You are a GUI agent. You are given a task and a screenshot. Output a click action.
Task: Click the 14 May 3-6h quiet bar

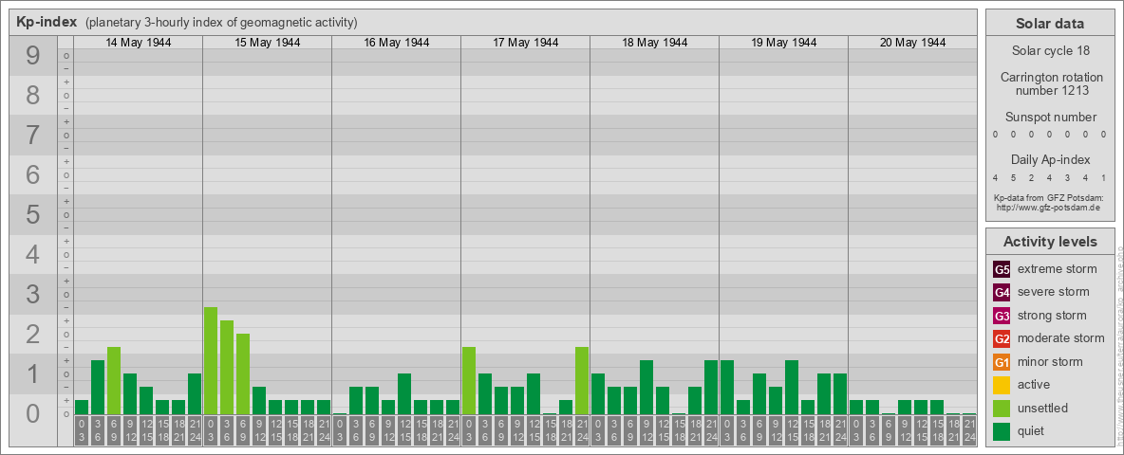(98, 387)
